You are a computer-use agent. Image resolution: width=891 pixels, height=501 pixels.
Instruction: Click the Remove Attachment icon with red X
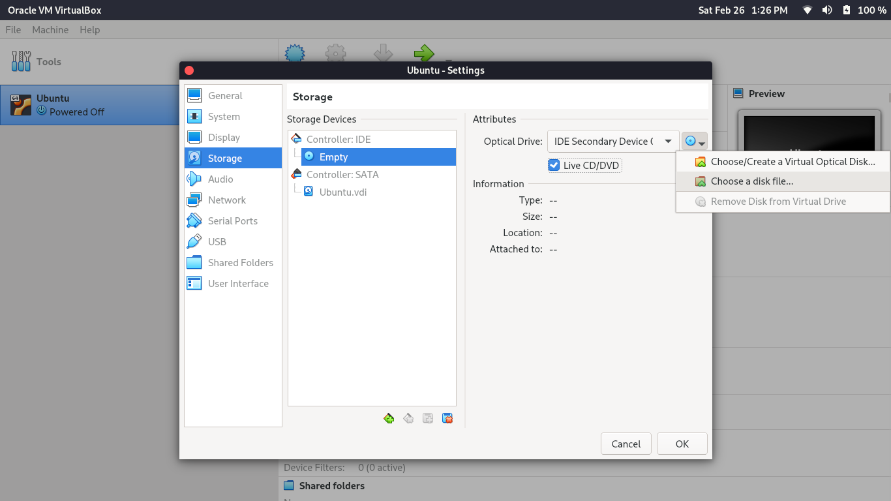tap(447, 418)
